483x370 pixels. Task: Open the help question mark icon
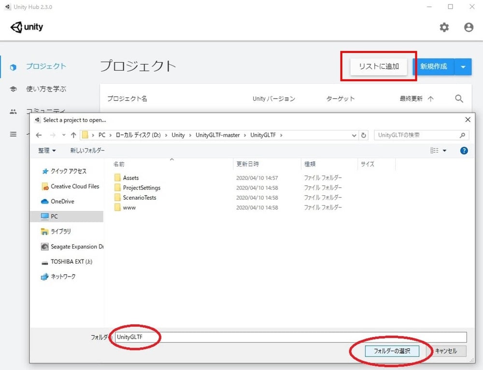coord(464,151)
